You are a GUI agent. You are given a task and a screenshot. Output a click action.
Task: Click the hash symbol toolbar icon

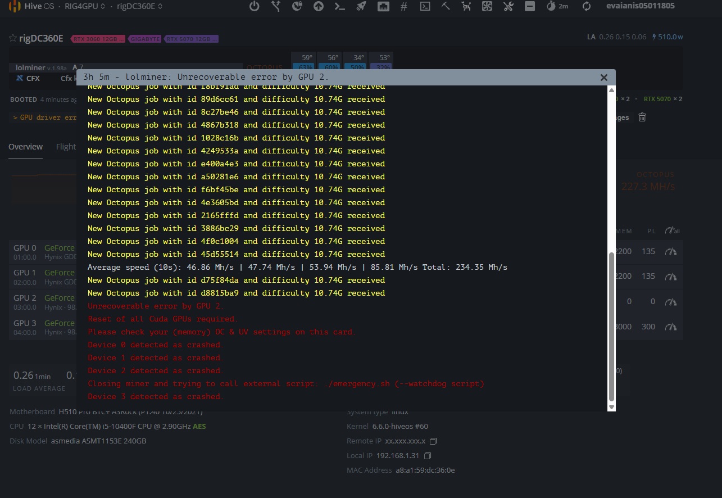404,6
